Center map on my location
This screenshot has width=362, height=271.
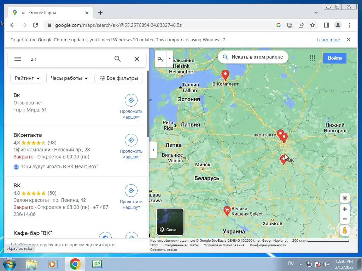tap(345, 198)
